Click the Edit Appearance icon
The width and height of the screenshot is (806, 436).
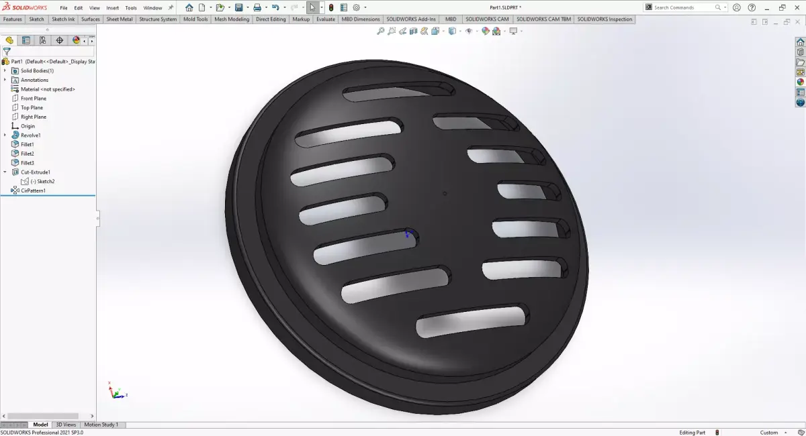[485, 31]
